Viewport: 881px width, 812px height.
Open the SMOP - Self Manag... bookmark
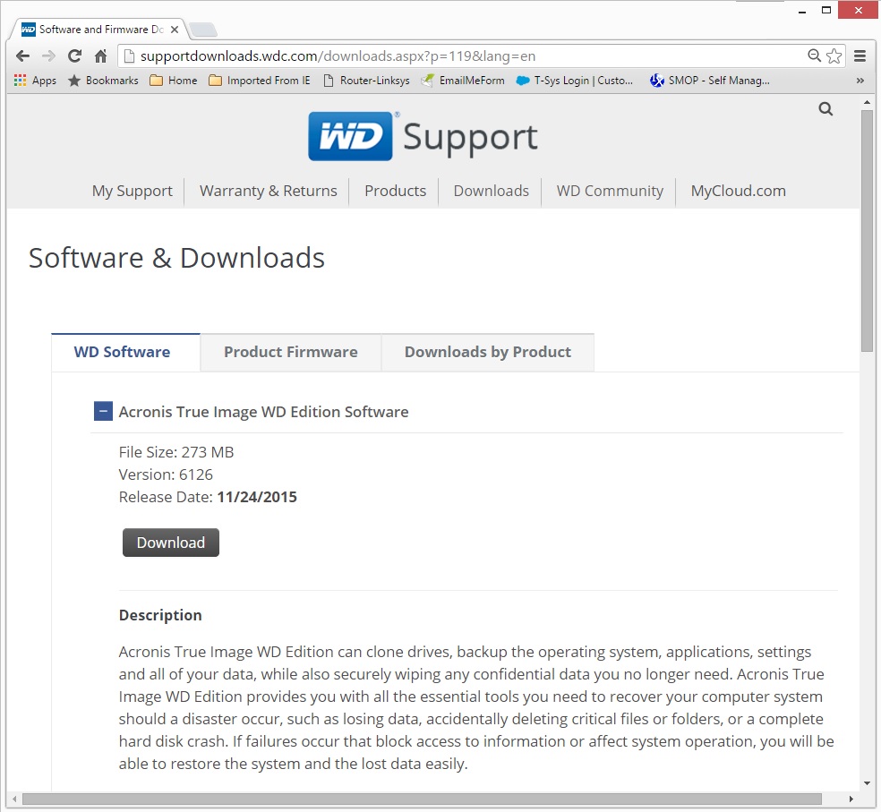coord(710,81)
